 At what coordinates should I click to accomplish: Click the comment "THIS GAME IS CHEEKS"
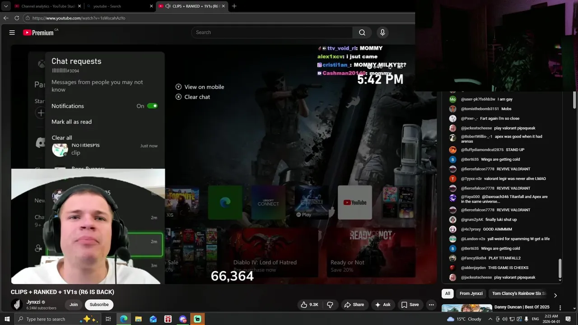(508, 268)
